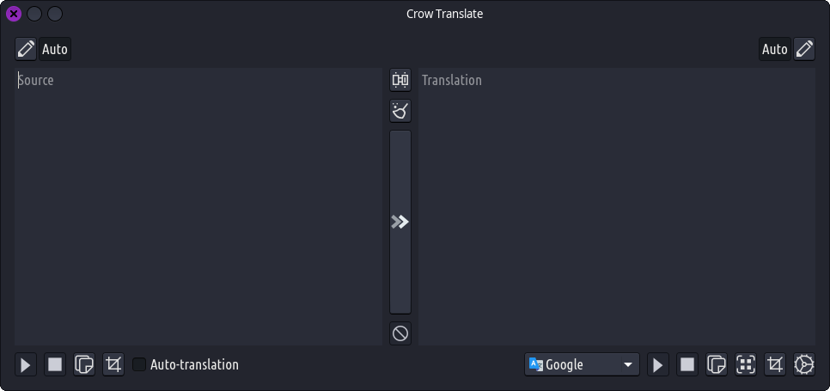
Task: Click the translation language edit pencil icon
Action: click(x=804, y=49)
